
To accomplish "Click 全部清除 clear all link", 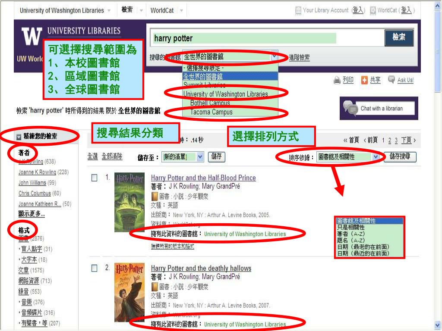I will point(112,156).
